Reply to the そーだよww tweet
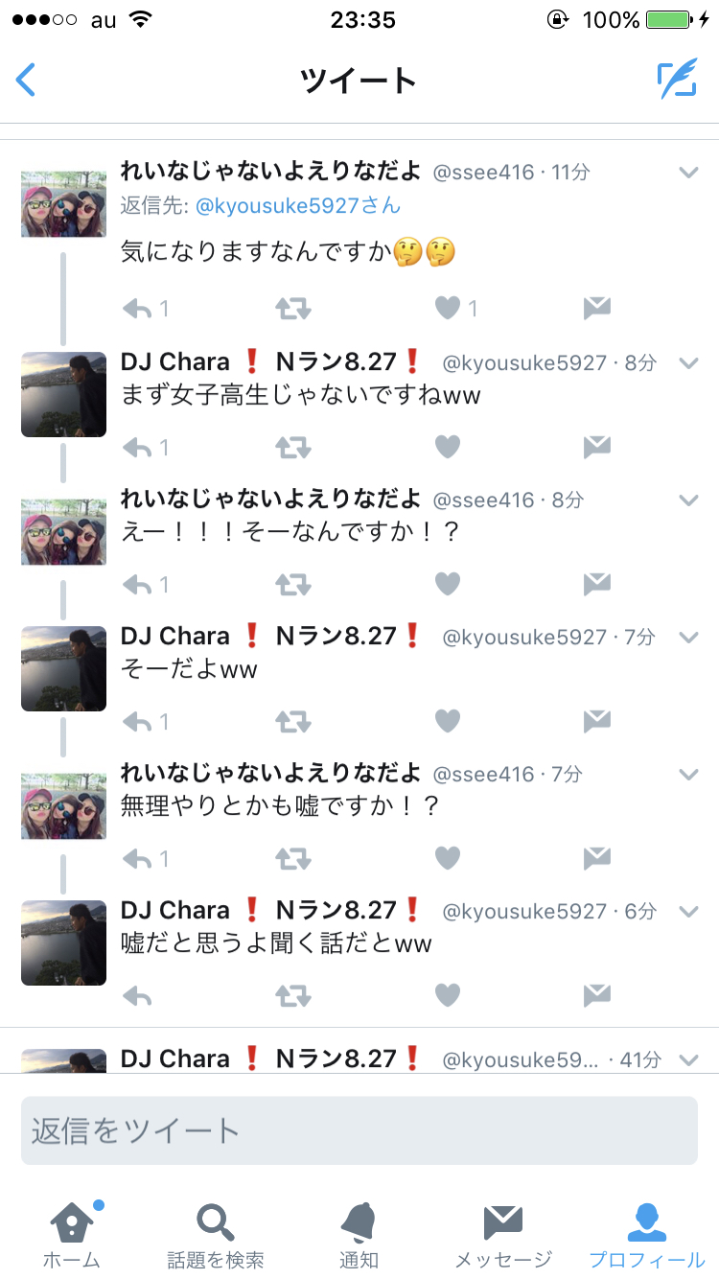Image resolution: width=719 pixels, height=1279 pixels. [x=138, y=720]
